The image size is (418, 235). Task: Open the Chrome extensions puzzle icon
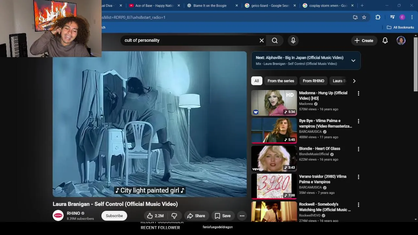pos(378,17)
